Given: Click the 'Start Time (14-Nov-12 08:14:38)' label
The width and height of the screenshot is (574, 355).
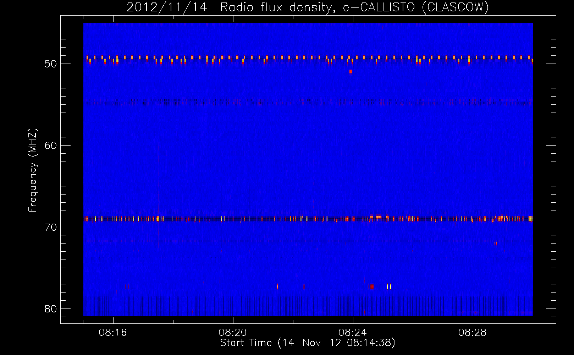Looking at the screenshot, I should coord(308,343).
